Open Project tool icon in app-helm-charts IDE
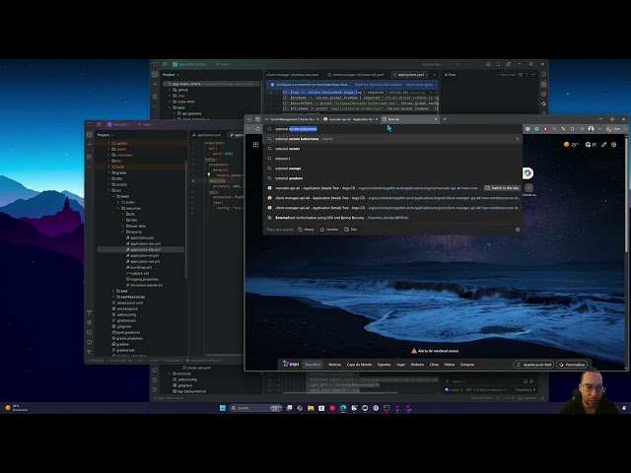 pos(155,75)
